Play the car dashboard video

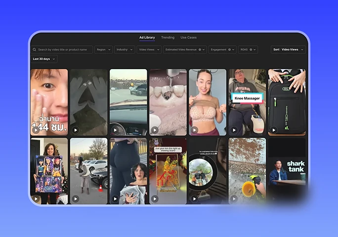[x=115, y=130]
